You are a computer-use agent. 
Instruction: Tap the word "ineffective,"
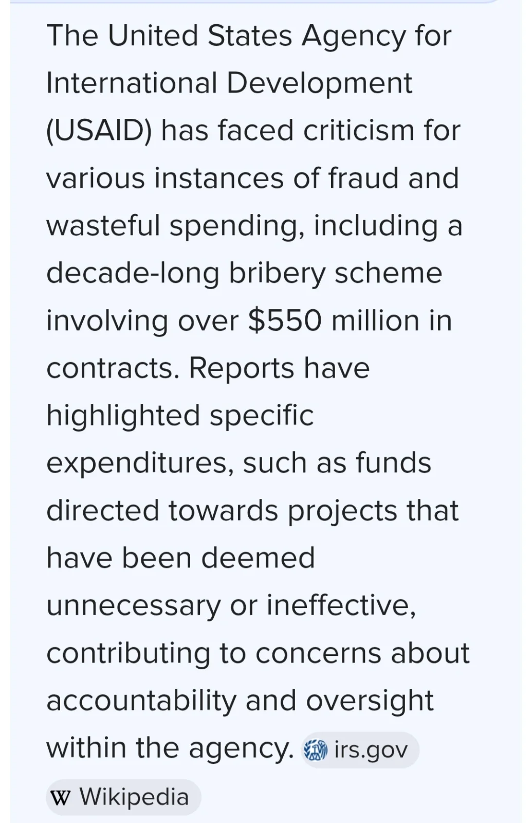[x=341, y=605]
